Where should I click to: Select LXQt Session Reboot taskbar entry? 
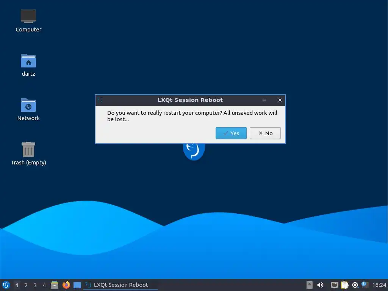point(120,285)
